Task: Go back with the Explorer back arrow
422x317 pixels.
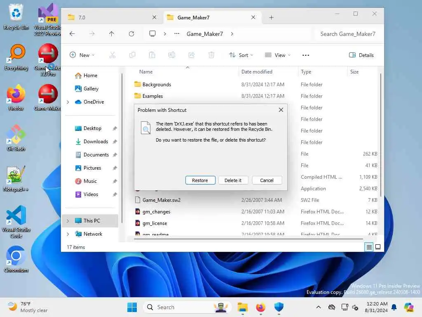Action: 72,34
